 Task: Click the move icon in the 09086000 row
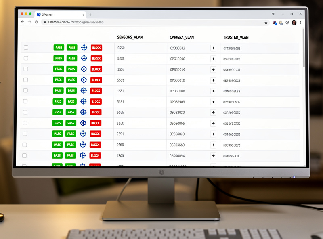click(83, 134)
